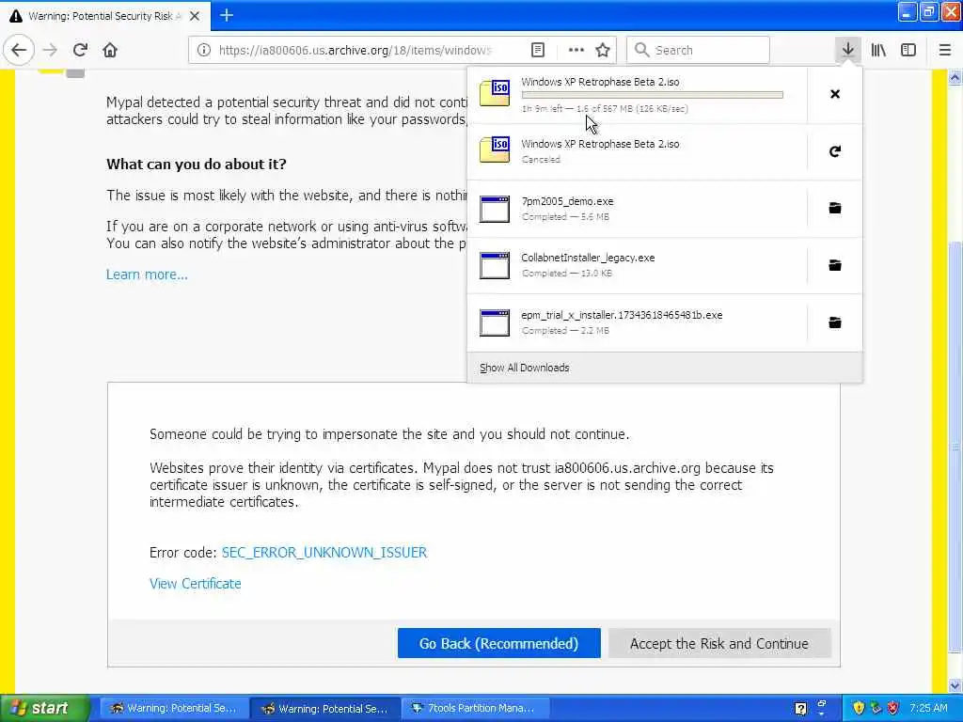Image resolution: width=963 pixels, height=722 pixels.
Task: Click the SEC_ERROR_UNKNOWN_ISSUER error code link
Action: [x=324, y=552]
